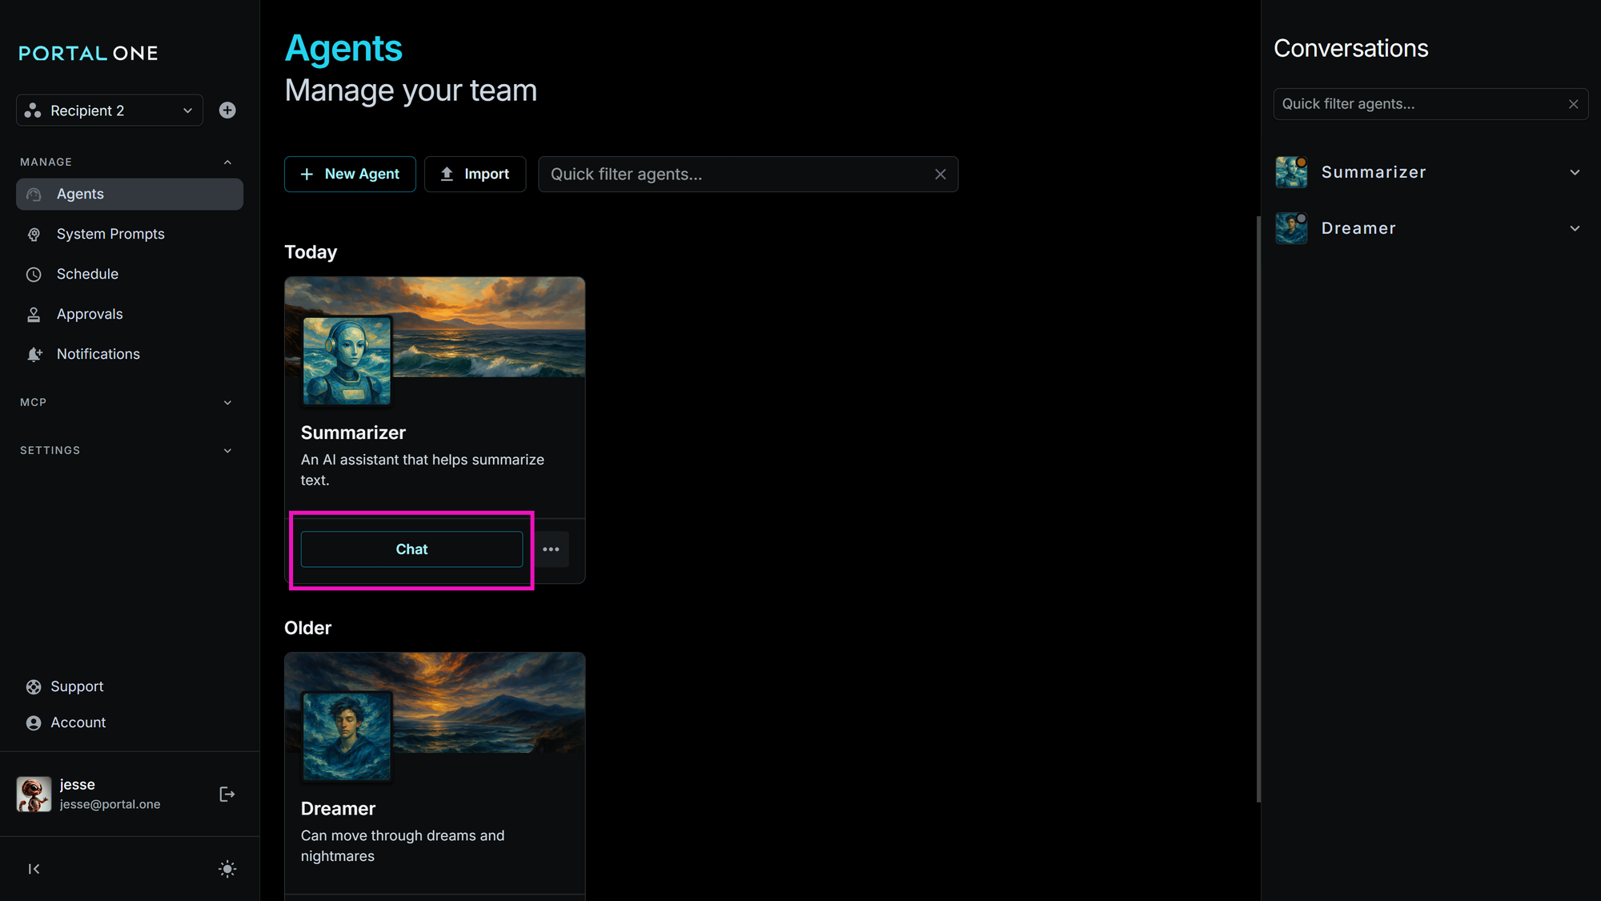The image size is (1601, 901).
Task: Click the add workspace plus icon
Action: coord(227,111)
